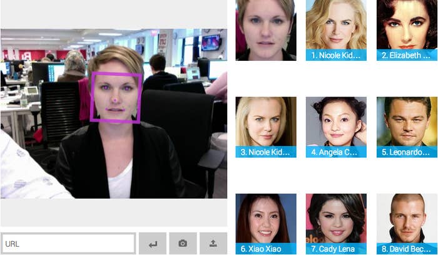Click the unlabeled cropped query face thumbnail
The height and width of the screenshot is (255, 438).
tap(266, 30)
